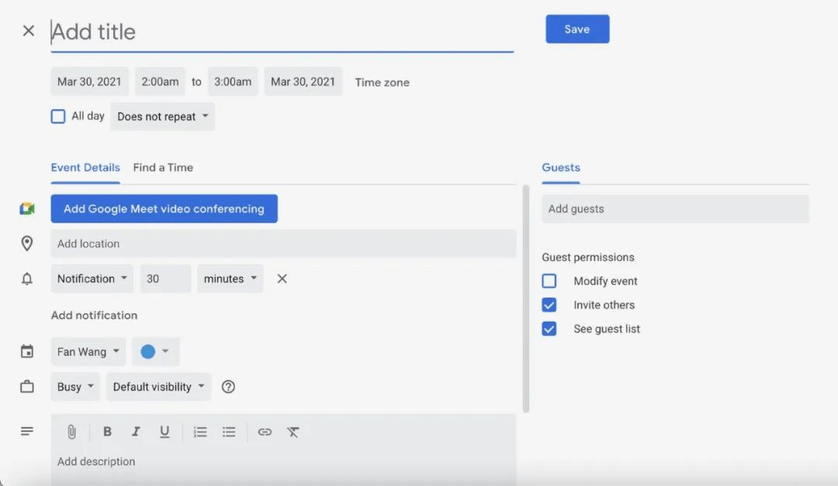Uncheck the Invite others permission
Image resolution: width=838 pixels, height=486 pixels.
click(549, 305)
